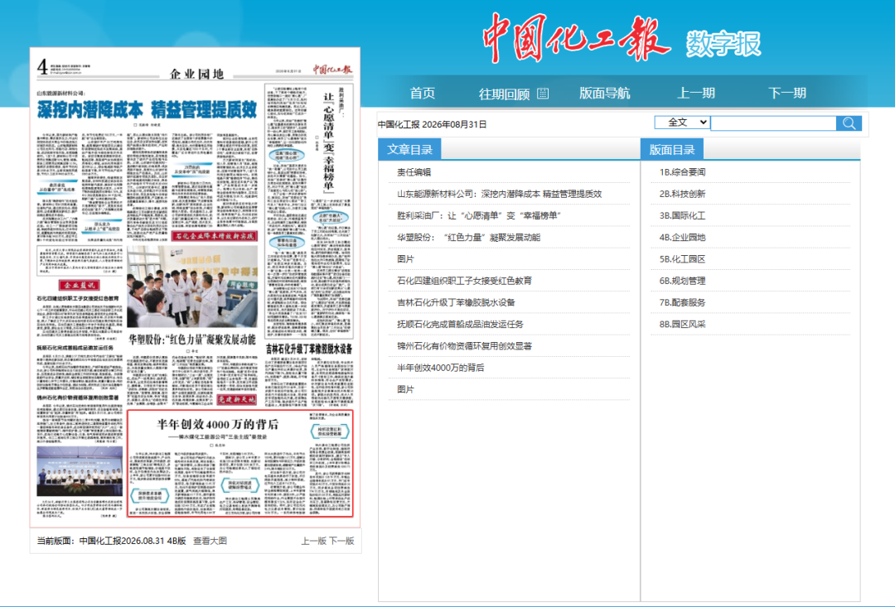Image resolution: width=895 pixels, height=607 pixels.
Task: Go to 下一版 next page link
Action: click(x=341, y=541)
